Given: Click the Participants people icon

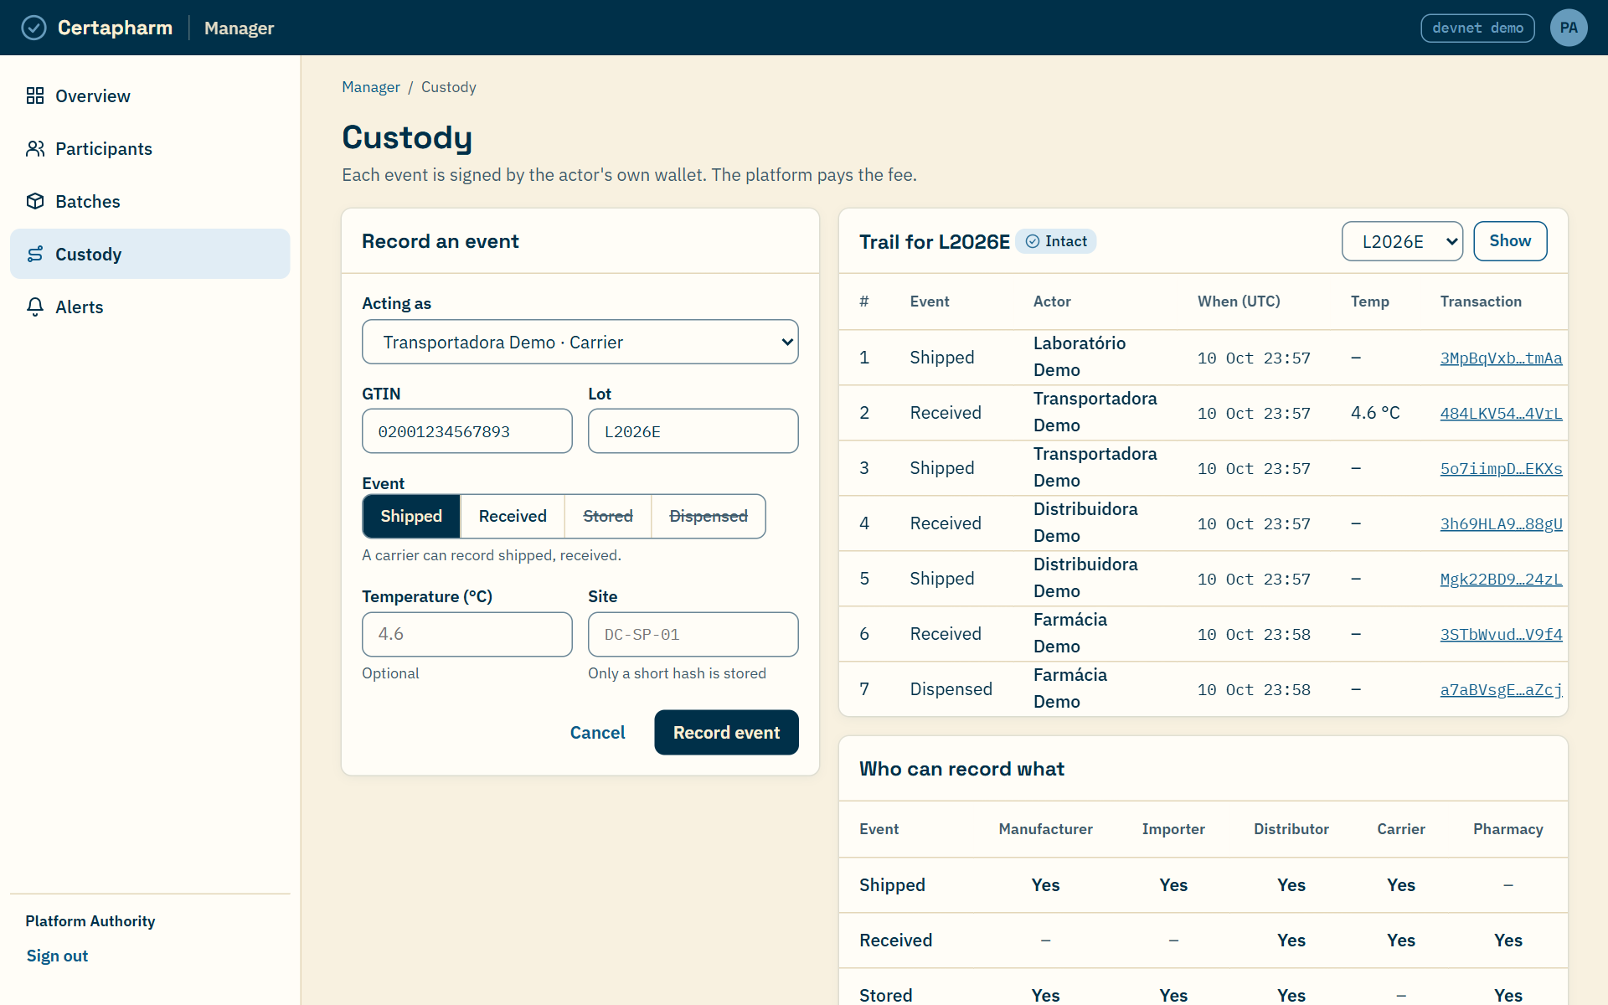Looking at the screenshot, I should pyautogui.click(x=35, y=148).
